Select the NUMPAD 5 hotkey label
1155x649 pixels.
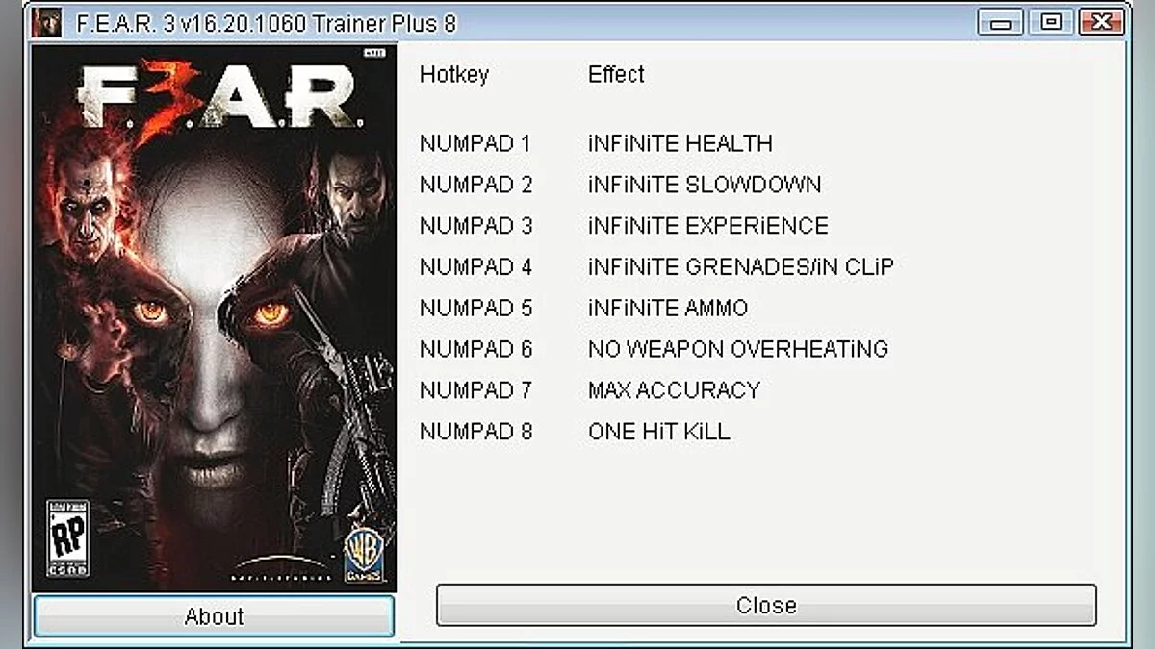click(x=475, y=308)
